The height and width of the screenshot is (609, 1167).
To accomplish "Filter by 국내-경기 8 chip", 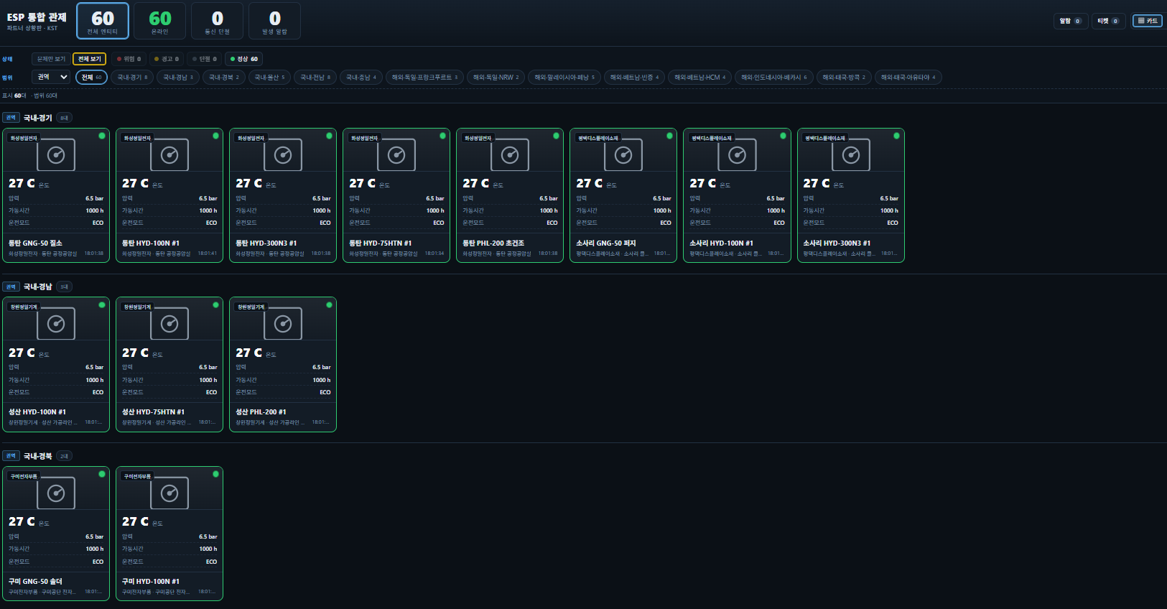I will [x=132, y=77].
